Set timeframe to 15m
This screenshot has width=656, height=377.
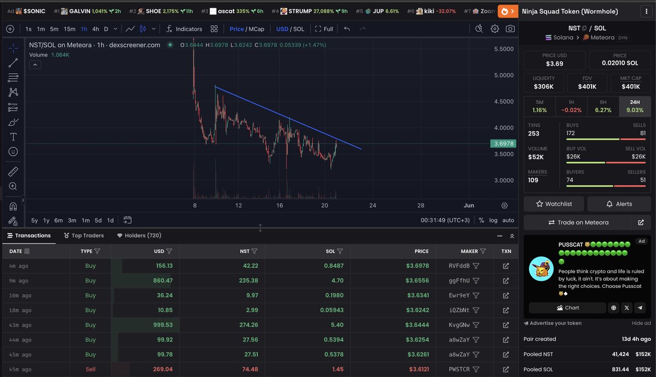pyautogui.click(x=69, y=29)
